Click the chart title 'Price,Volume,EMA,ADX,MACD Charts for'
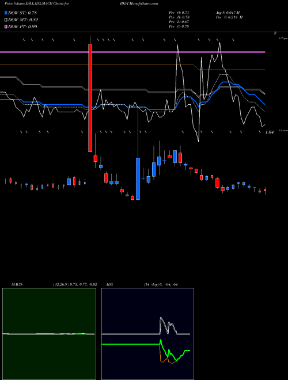 pyautogui.click(x=37, y=3)
